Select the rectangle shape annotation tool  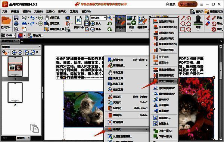(183, 29)
